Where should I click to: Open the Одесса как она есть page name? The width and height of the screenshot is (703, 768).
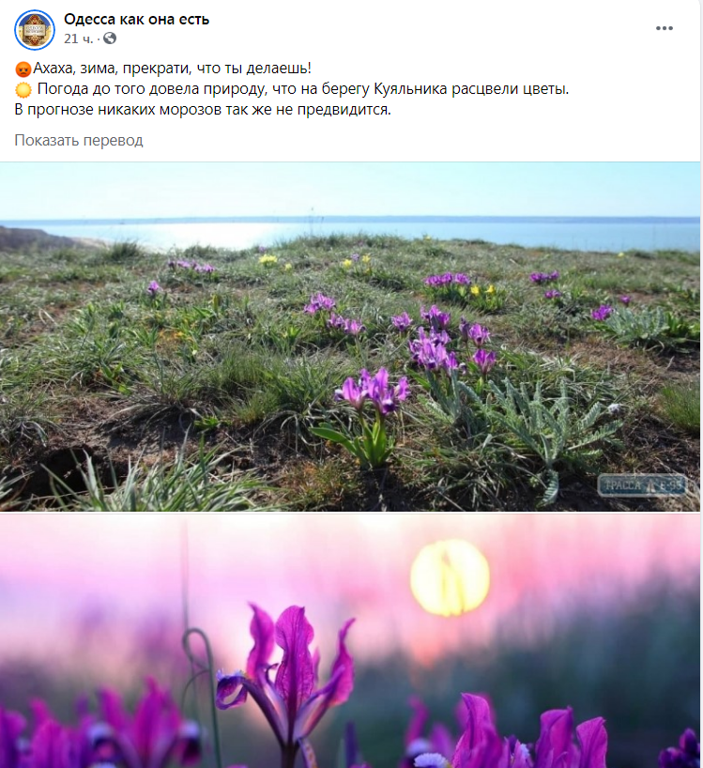(x=137, y=19)
